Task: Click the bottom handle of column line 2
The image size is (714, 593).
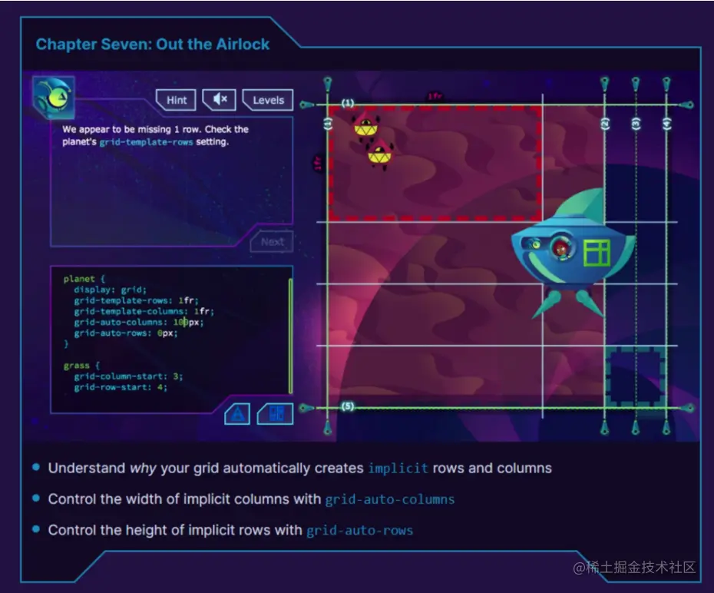Action: (x=605, y=428)
